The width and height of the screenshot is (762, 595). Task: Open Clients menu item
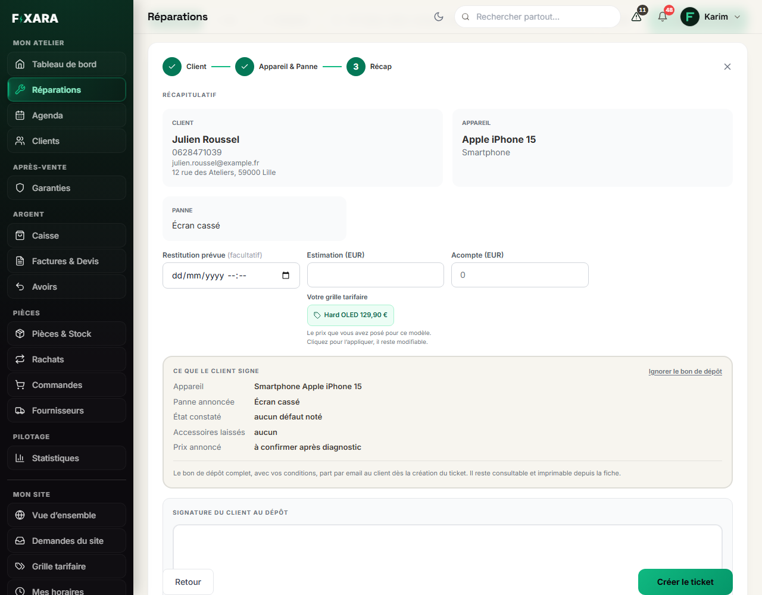pyautogui.click(x=67, y=141)
